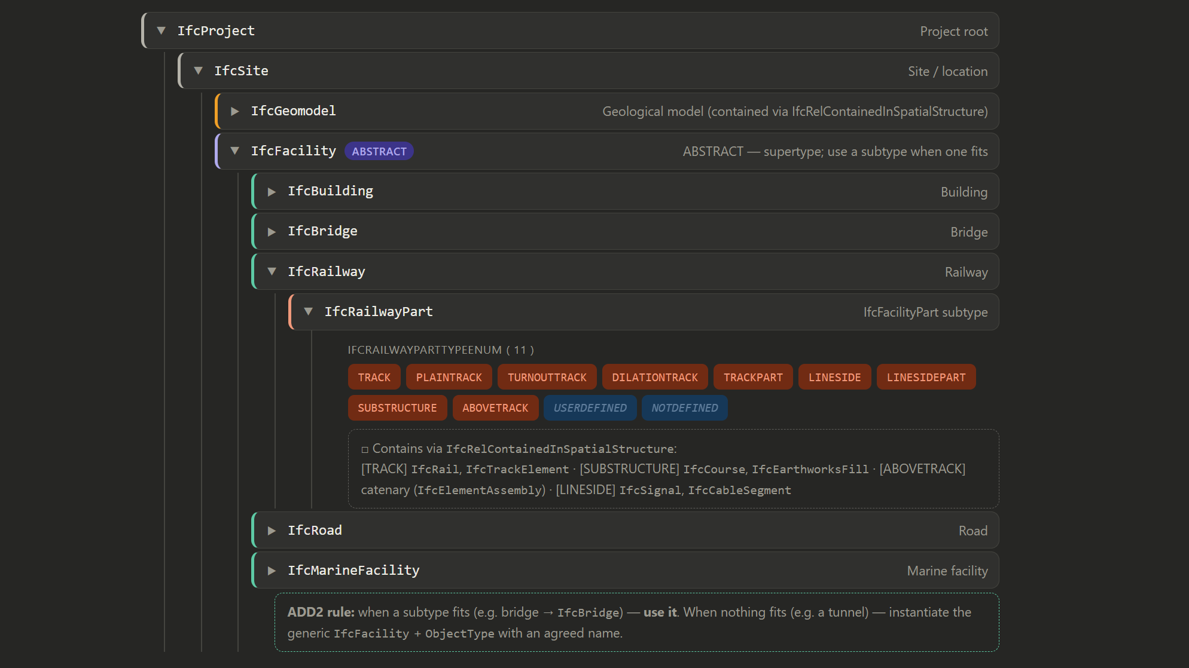This screenshot has height=668, width=1189.
Task: Select the PLAINTRACK enum tag
Action: pyautogui.click(x=449, y=377)
